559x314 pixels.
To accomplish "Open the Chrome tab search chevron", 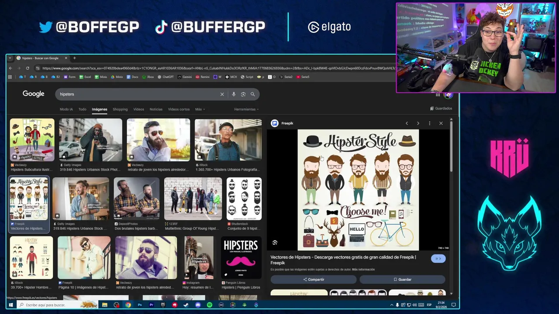I will point(10,58).
